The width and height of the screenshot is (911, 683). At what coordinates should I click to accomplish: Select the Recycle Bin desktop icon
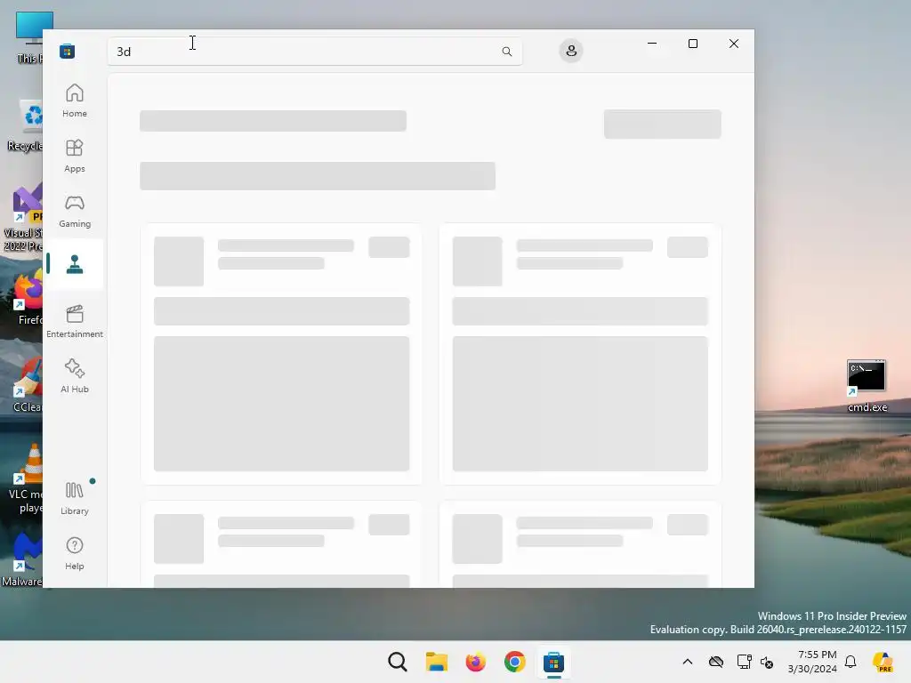tap(26, 126)
